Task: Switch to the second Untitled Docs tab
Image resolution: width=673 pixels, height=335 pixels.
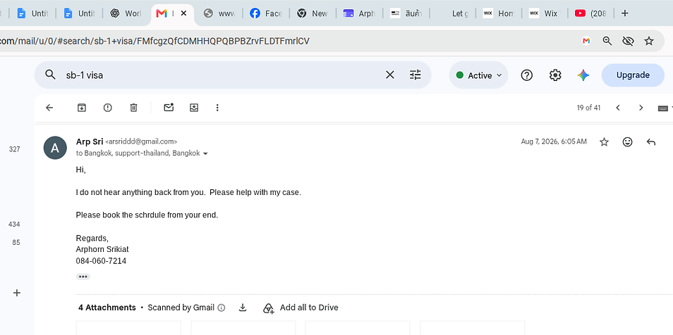Action: coord(79,13)
